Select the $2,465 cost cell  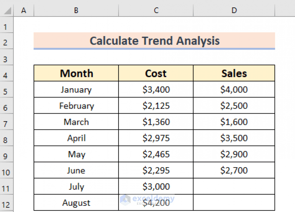pyautogui.click(x=156, y=154)
